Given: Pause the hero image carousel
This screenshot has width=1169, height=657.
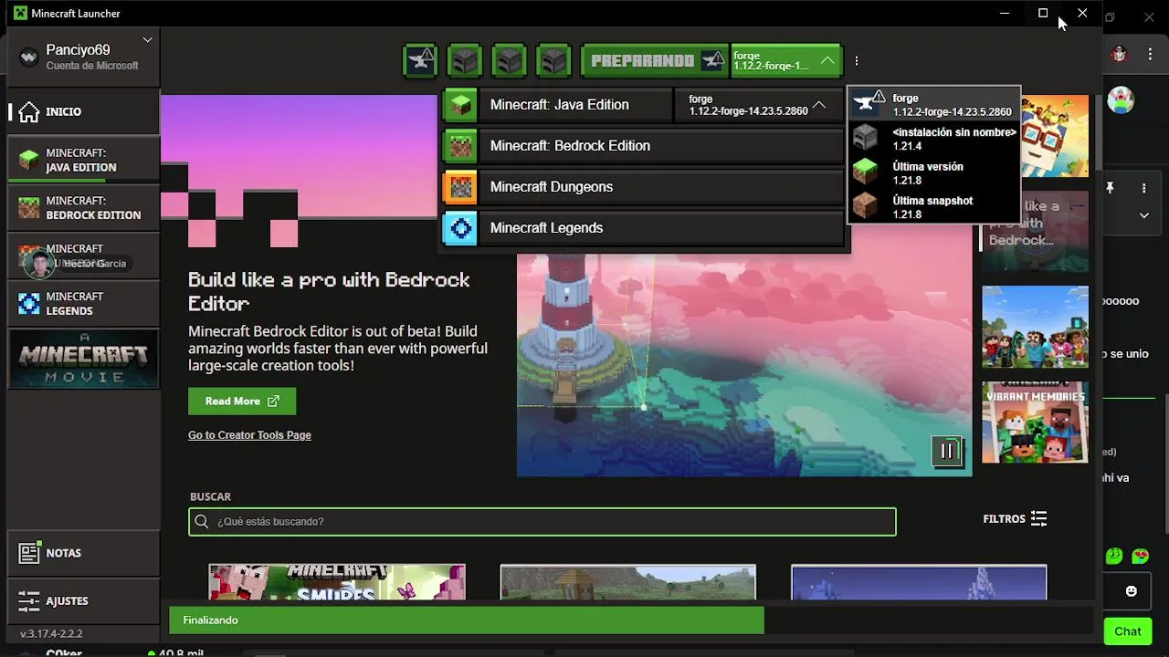Looking at the screenshot, I should tap(947, 451).
